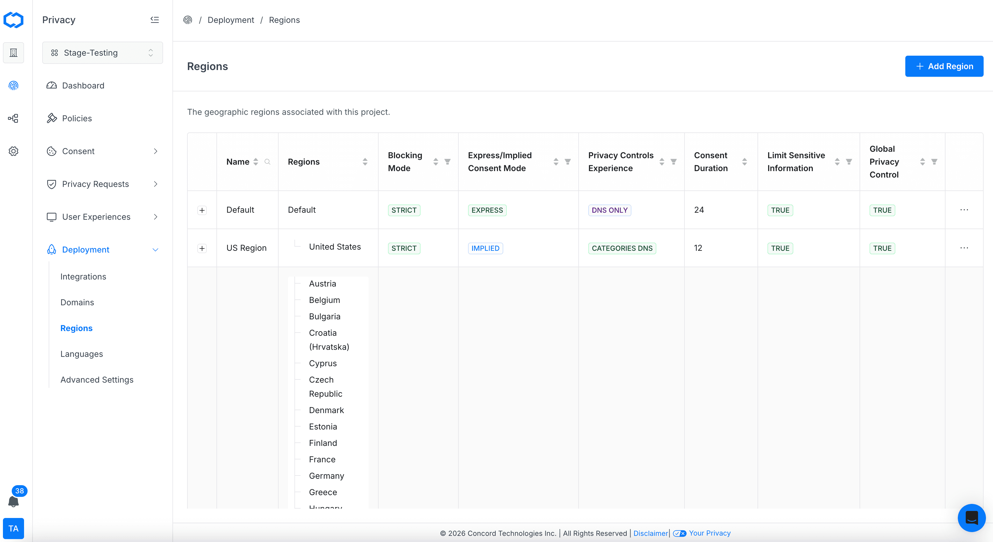Open the Languages submenu item
The width and height of the screenshot is (993, 542).
click(82, 354)
